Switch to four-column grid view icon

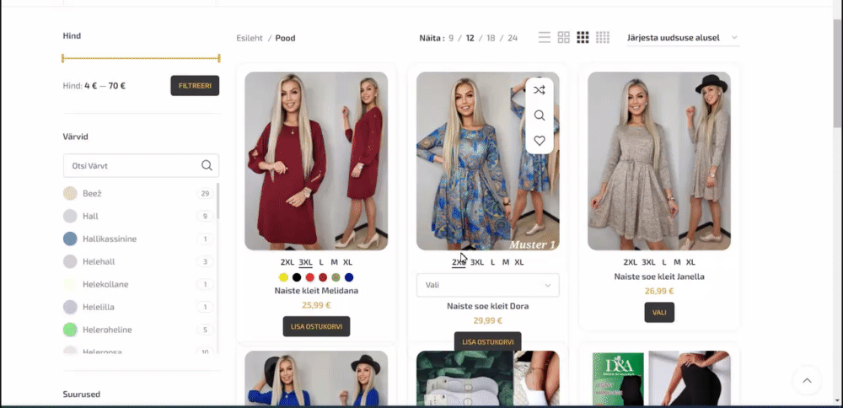[603, 38]
